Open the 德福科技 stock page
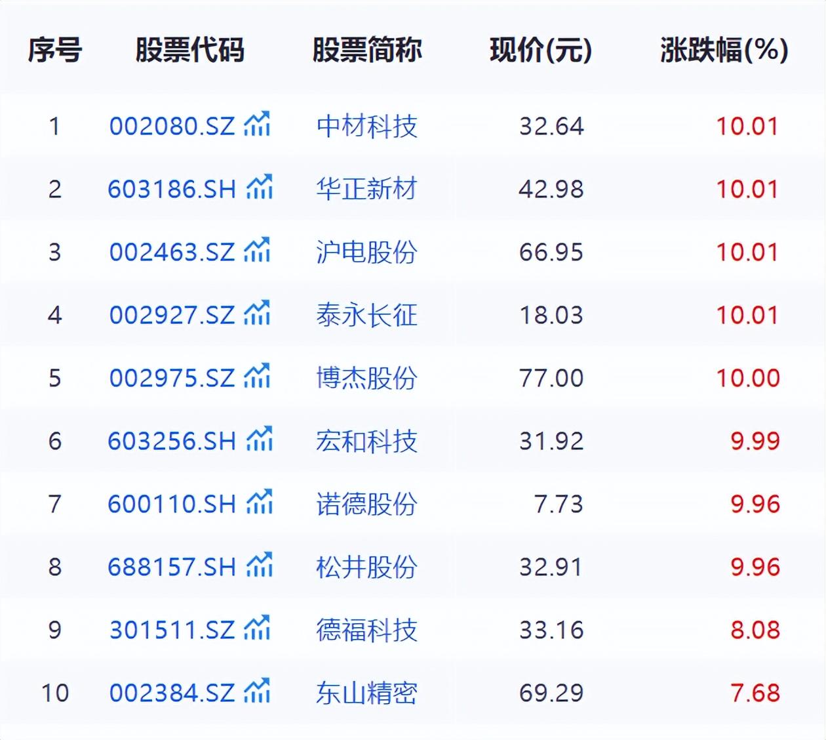The image size is (826, 740). (x=366, y=630)
